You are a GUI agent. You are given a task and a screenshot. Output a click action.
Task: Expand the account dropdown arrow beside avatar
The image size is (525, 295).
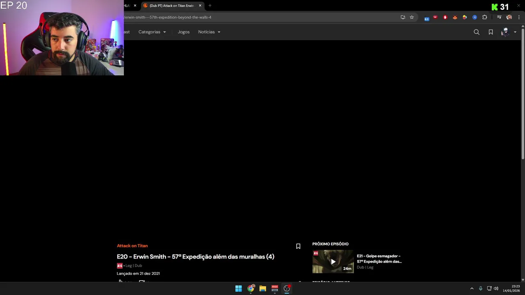coord(515,32)
